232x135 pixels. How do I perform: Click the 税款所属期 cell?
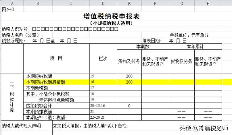(x=40, y=41)
